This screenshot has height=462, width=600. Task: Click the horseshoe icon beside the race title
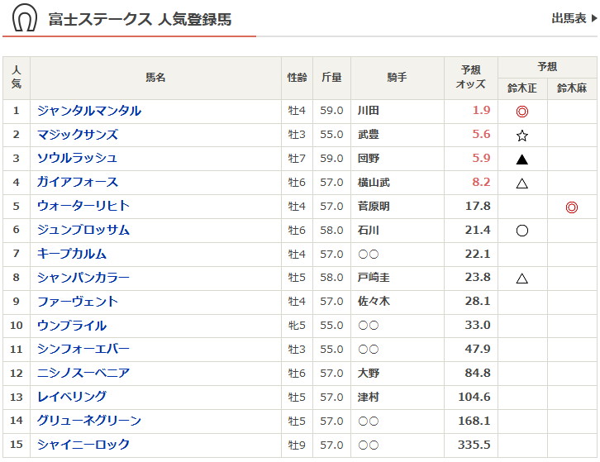click(x=25, y=18)
